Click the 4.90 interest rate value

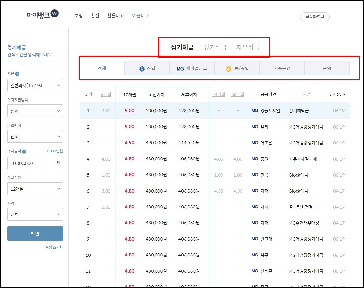pyautogui.click(x=129, y=143)
